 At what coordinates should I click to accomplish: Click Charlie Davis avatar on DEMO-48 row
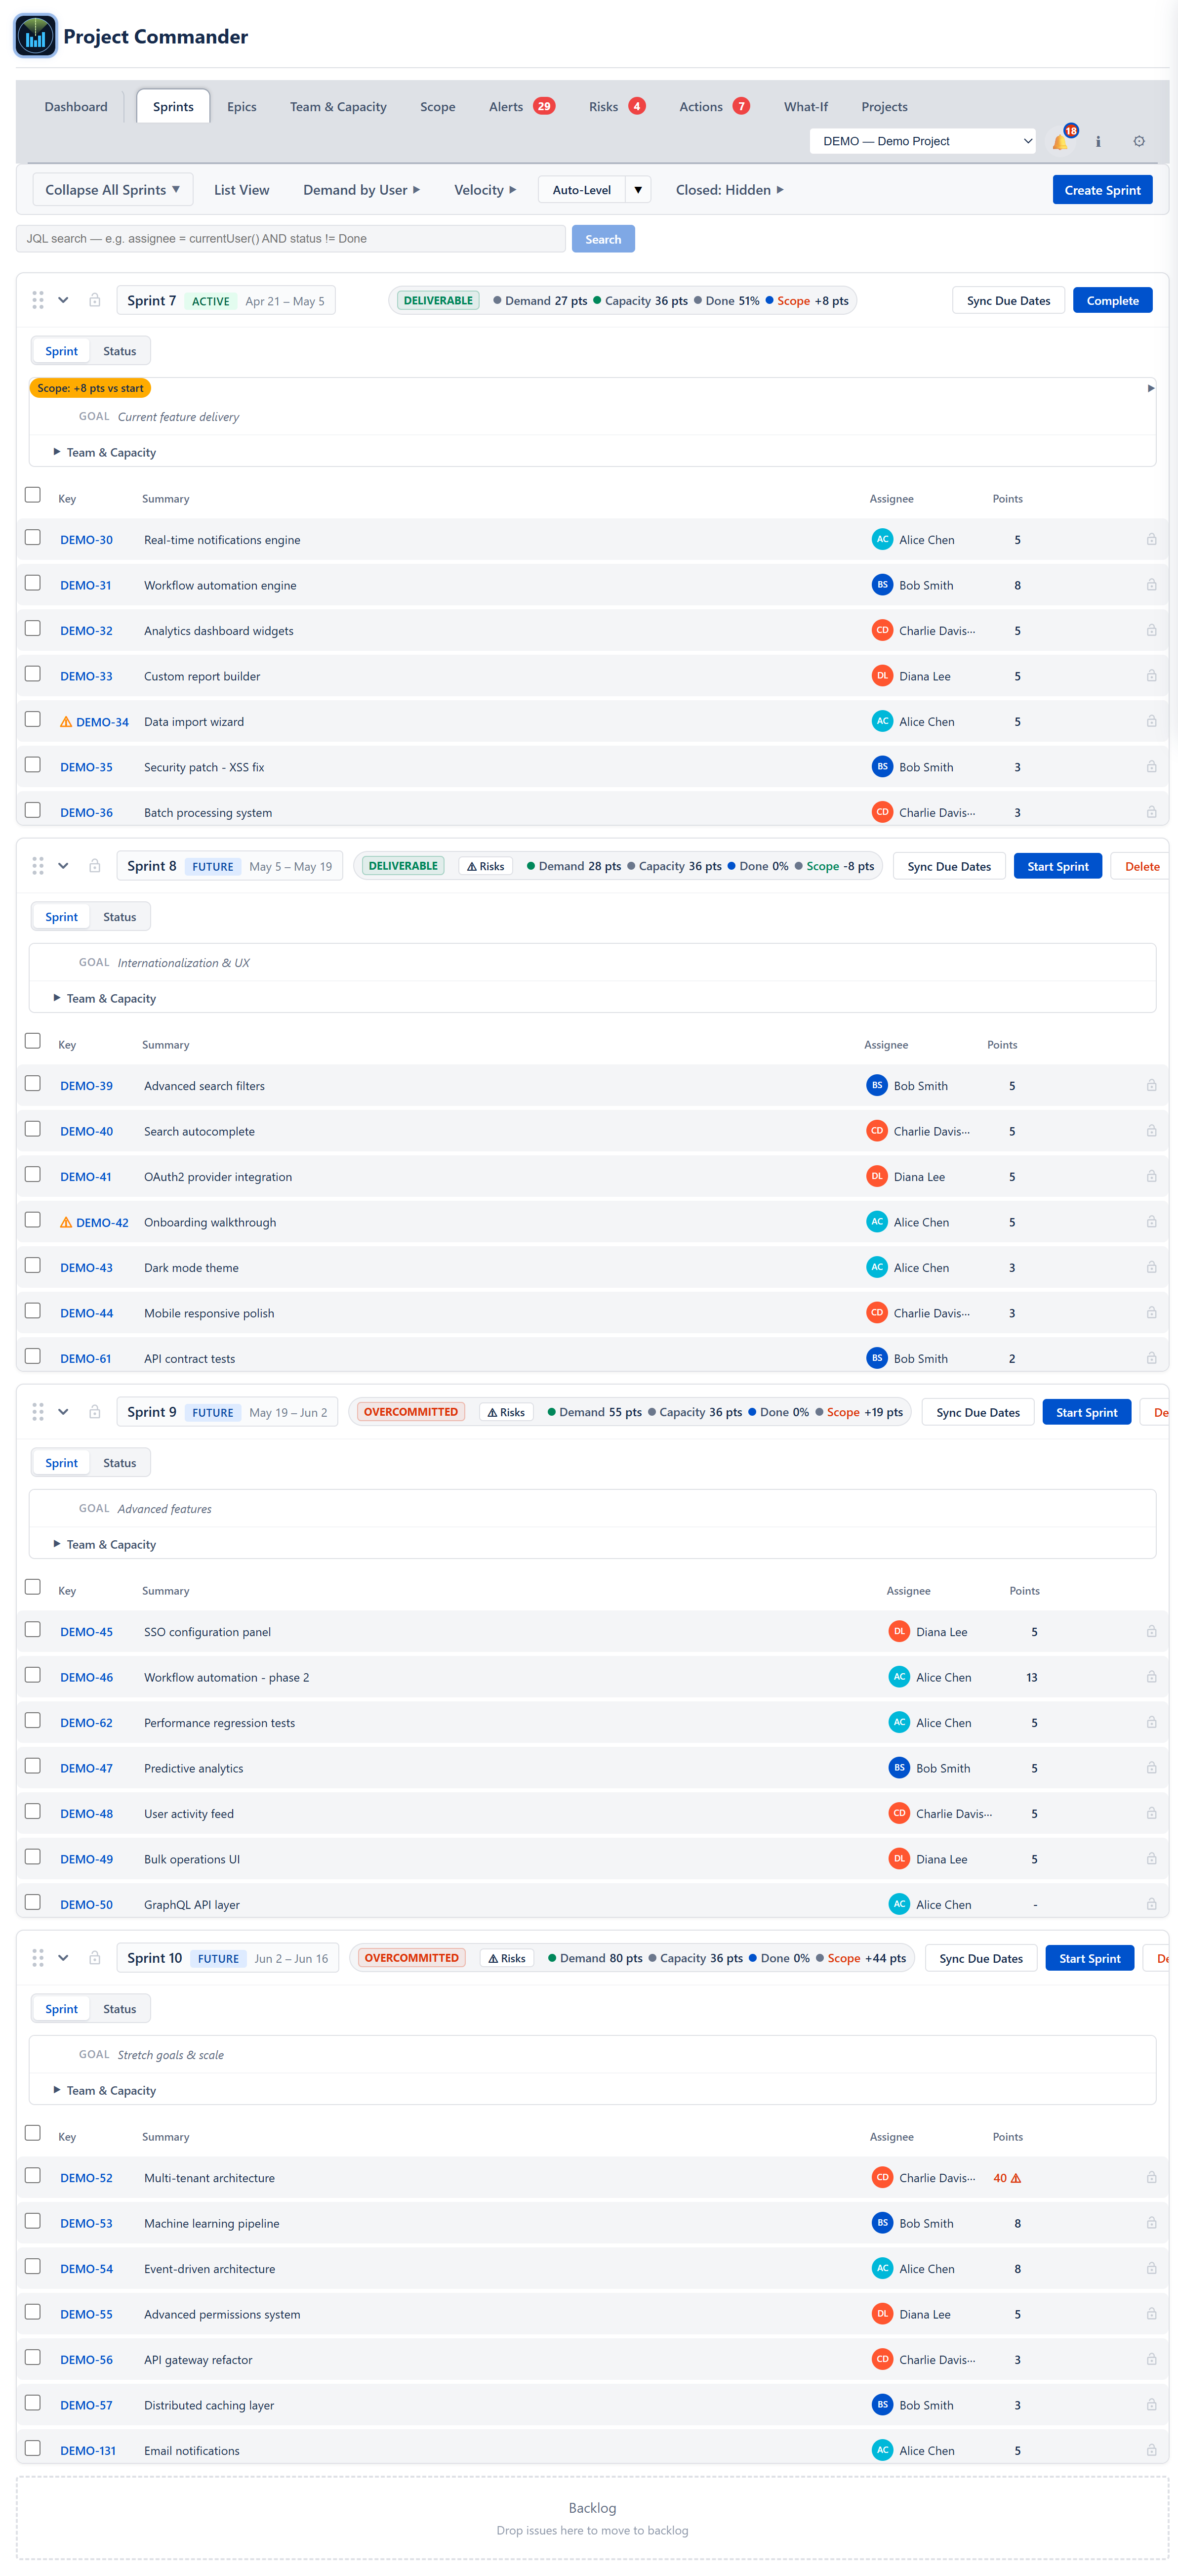tap(899, 1813)
